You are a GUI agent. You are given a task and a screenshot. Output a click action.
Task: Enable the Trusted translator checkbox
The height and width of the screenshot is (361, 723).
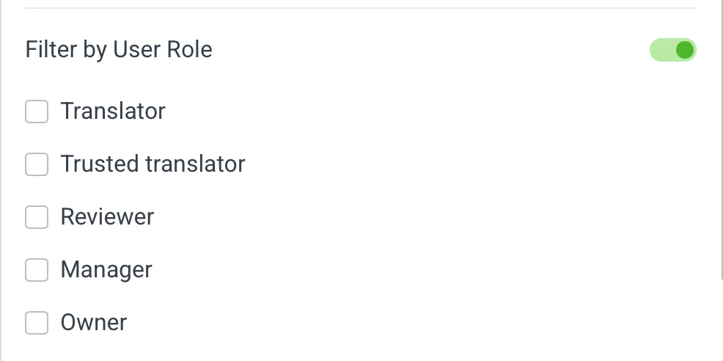coord(37,164)
